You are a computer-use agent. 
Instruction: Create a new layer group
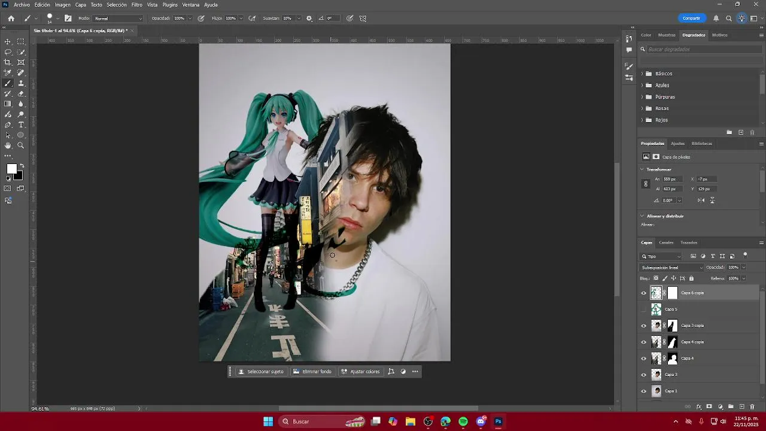(731, 406)
